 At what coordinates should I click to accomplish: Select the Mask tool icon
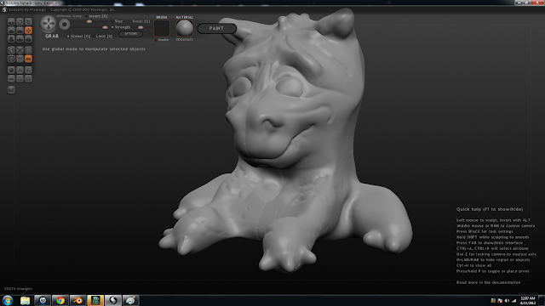click(x=11, y=59)
